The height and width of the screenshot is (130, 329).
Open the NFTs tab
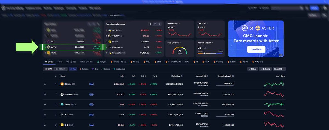(60, 62)
